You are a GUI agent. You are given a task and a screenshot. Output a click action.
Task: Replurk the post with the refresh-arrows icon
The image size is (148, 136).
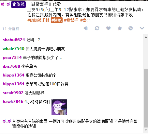(97, 28)
